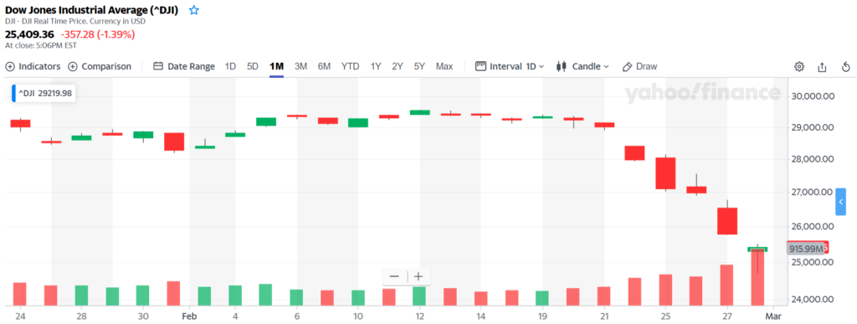857x324 pixels.
Task: Click the Feb date axis label
Action: [189, 316]
